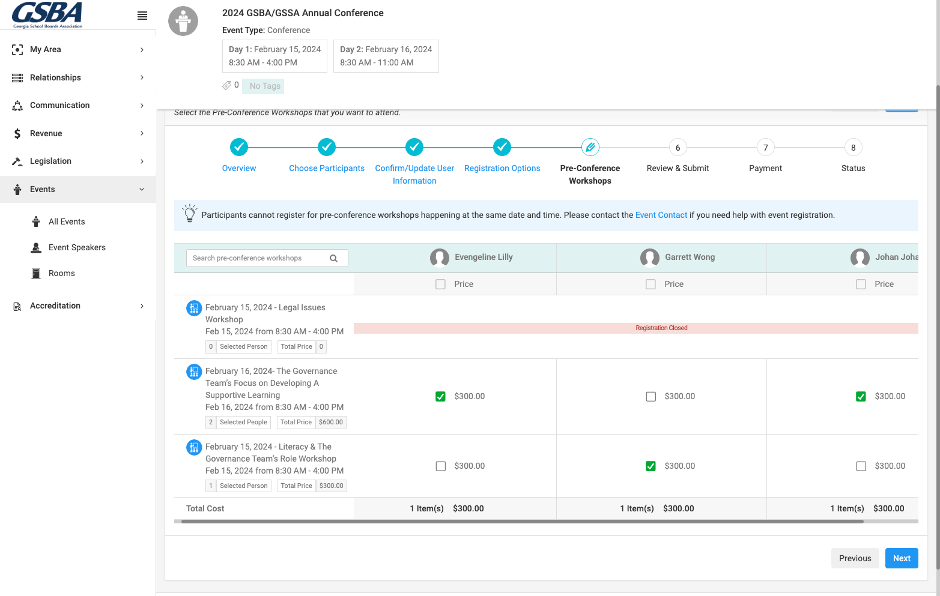940x596 pixels.
Task: Open All Events in sidebar
Action: pos(67,221)
